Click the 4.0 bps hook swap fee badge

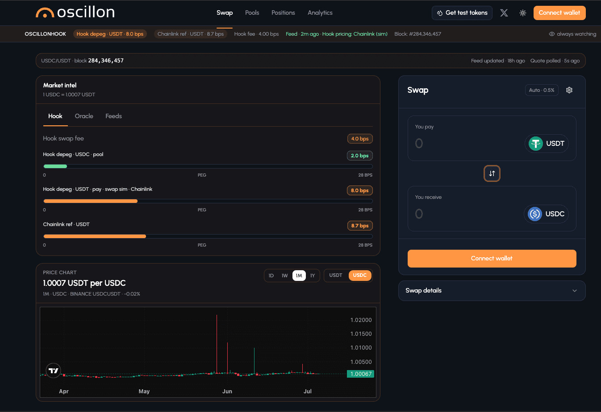[x=360, y=139]
